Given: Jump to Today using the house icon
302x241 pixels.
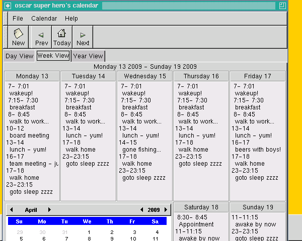Looking at the screenshot, I should [x=62, y=37].
